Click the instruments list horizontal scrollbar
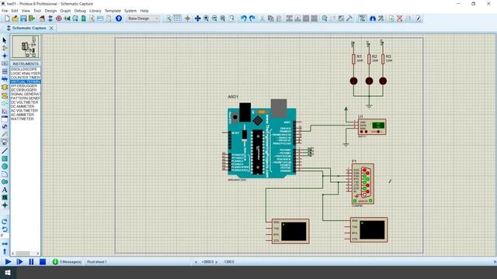The width and height of the screenshot is (497, 279). click(x=26, y=253)
